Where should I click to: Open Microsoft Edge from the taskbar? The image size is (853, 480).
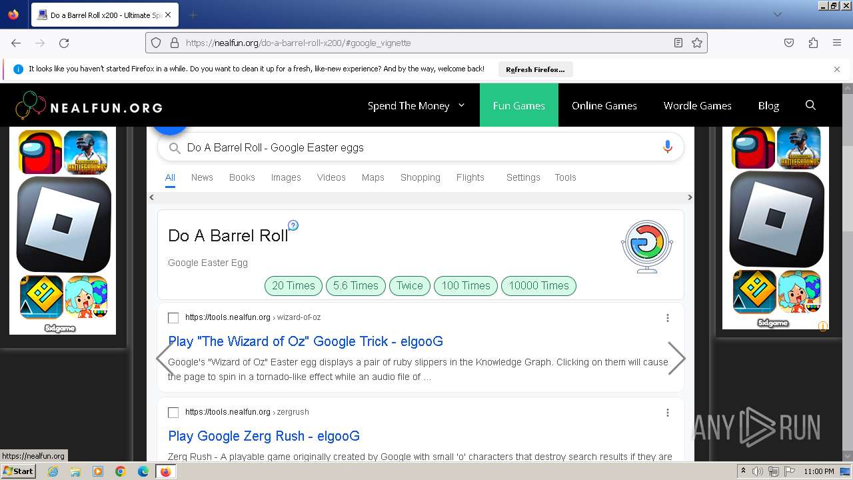tap(143, 471)
